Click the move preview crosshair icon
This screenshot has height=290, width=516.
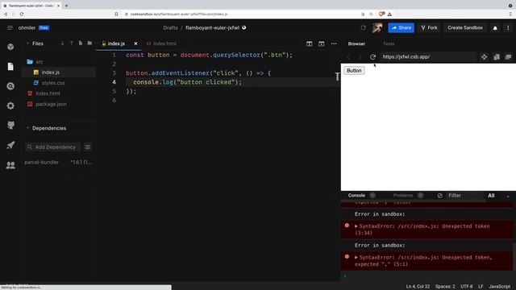coord(484,57)
